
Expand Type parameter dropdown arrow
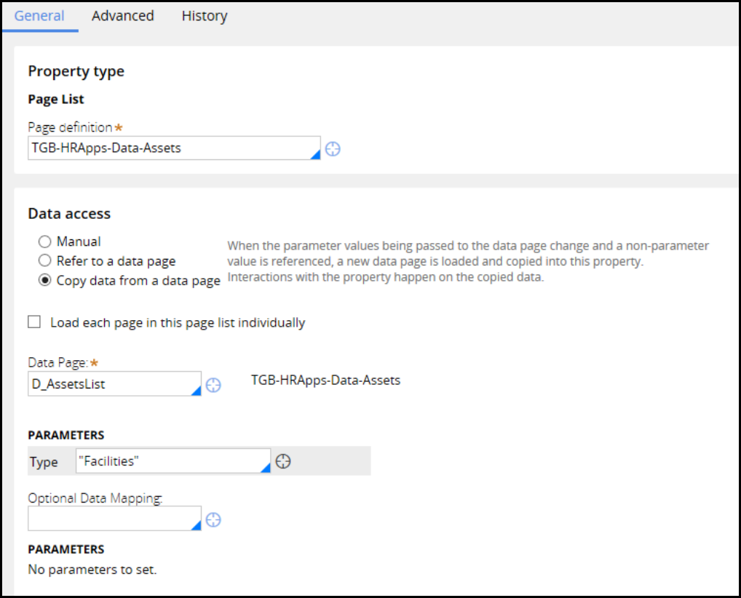(265, 468)
